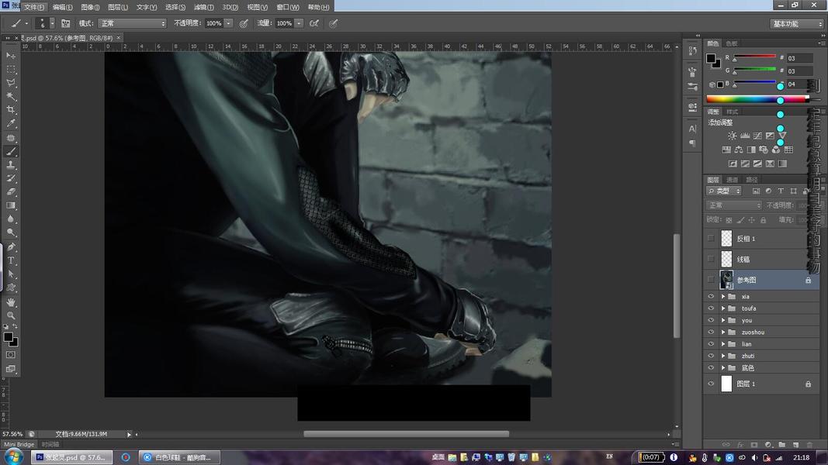Switch to the 通道 channels tab
This screenshot has width=828, height=465.
click(732, 180)
